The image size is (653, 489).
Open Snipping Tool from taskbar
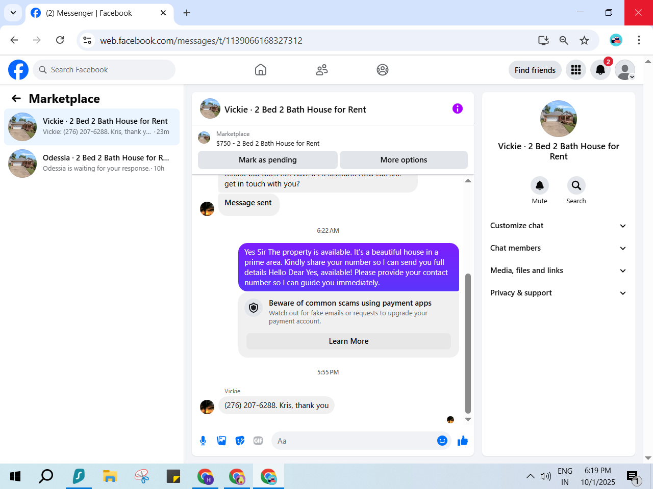[142, 476]
